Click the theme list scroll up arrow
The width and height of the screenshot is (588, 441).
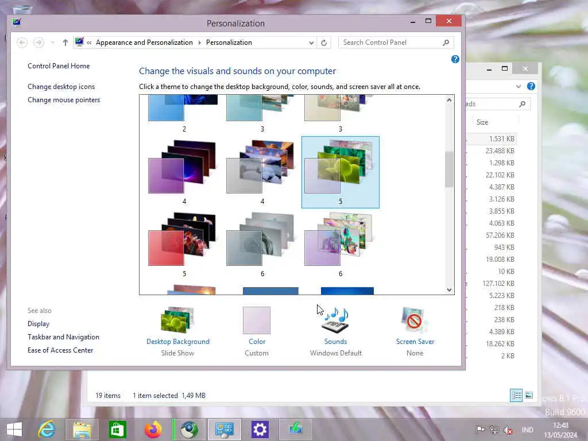pyautogui.click(x=449, y=100)
